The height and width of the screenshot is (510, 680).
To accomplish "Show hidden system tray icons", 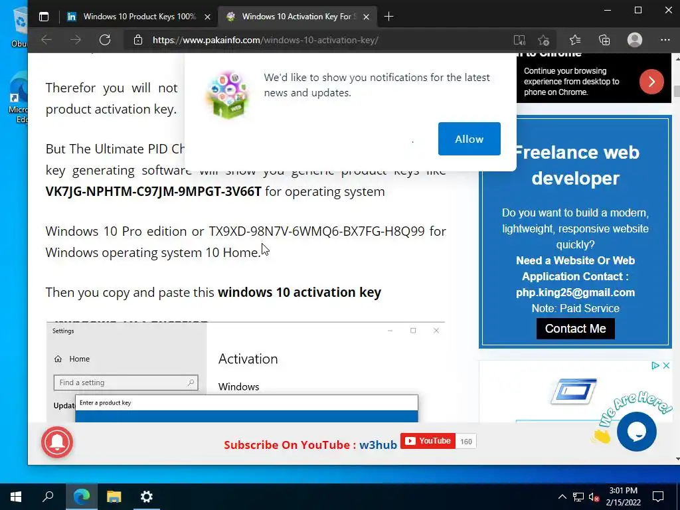I will [x=562, y=497].
